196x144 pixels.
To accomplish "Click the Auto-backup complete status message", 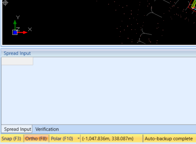I will coord(168,139).
